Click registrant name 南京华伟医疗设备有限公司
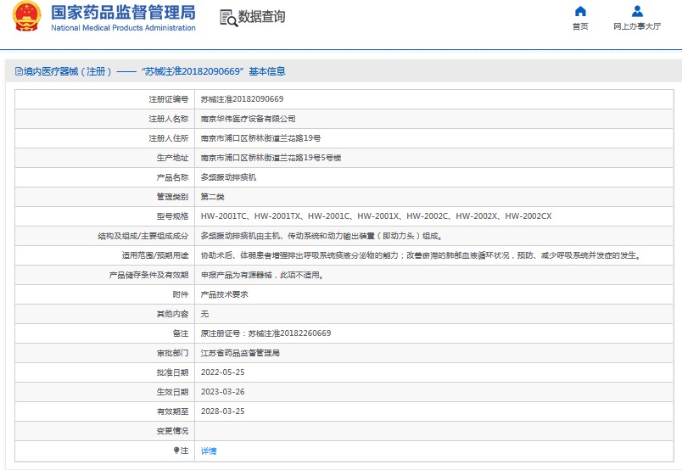The image size is (682, 470). [248, 119]
